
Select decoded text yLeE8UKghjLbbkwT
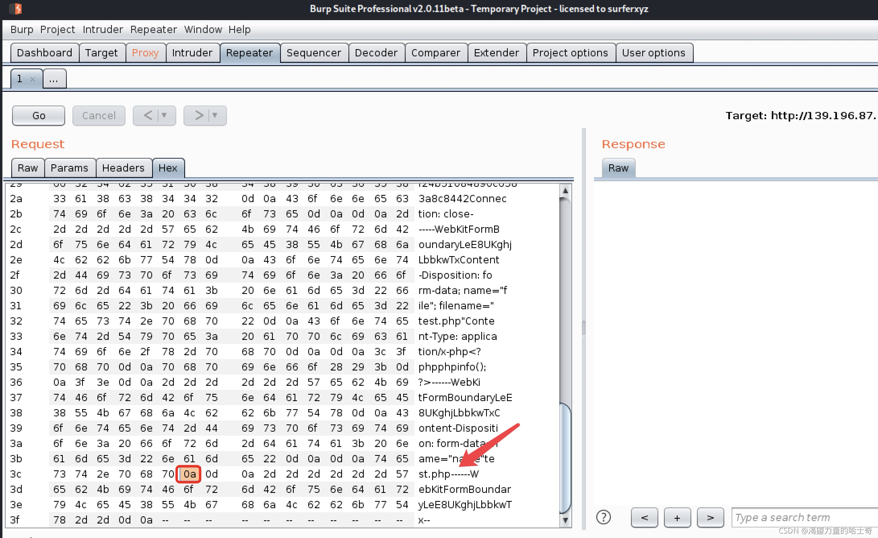click(465, 505)
